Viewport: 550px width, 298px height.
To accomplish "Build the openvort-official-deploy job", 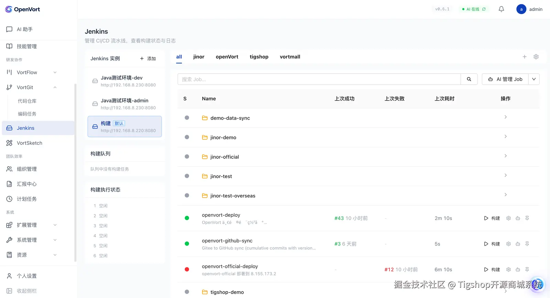I will 492,270.
